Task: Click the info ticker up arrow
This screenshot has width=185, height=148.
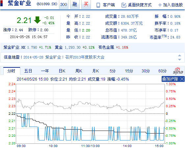Action: coord(179,56)
